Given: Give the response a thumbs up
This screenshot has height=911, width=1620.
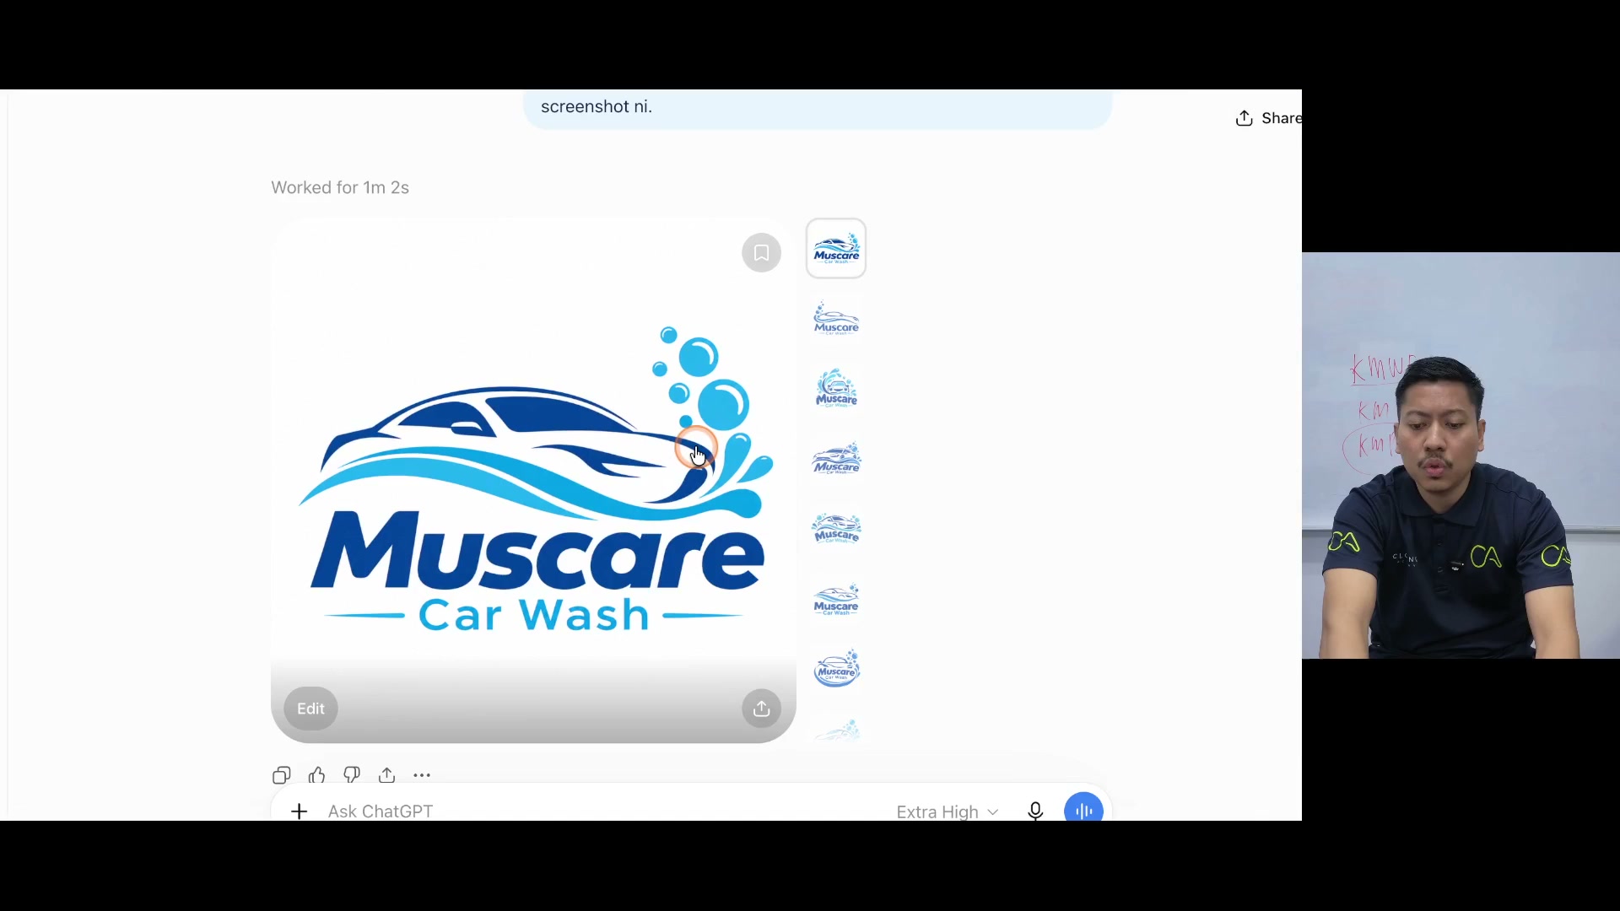Looking at the screenshot, I should (x=317, y=775).
